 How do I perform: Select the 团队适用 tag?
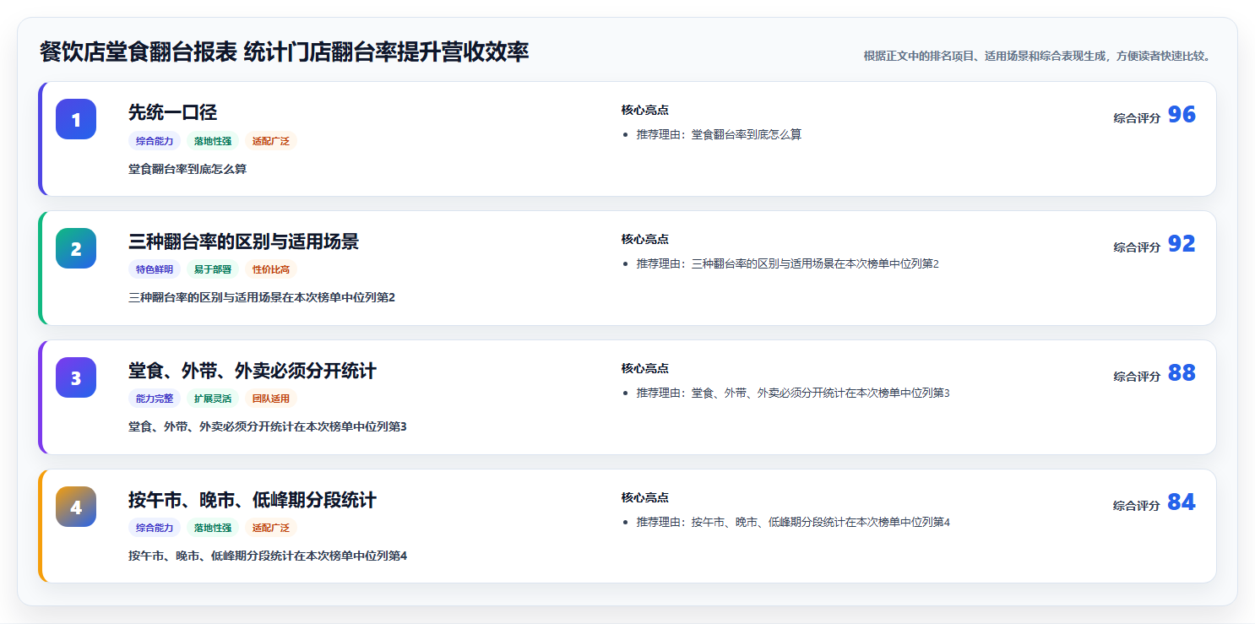(x=271, y=399)
